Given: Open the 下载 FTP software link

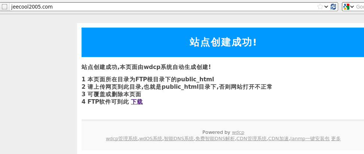Looking at the screenshot, I should pos(137,102).
